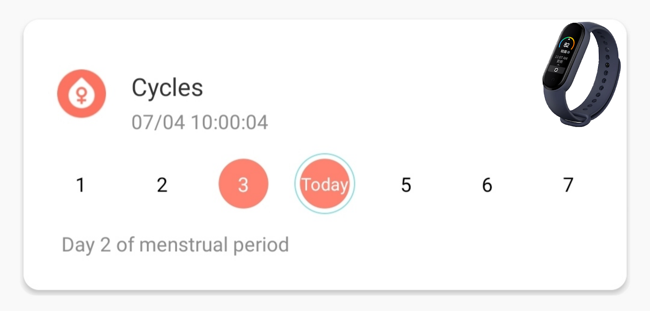This screenshot has height=311, width=650.
Task: Click the 11:07 AM time on band
Action: tap(561, 58)
